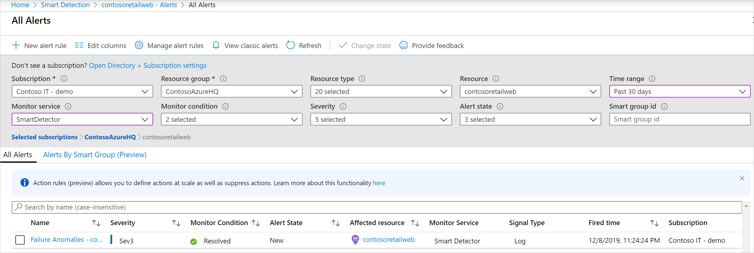
Task: Dismiss the Action rules info banner
Action: coord(742,178)
